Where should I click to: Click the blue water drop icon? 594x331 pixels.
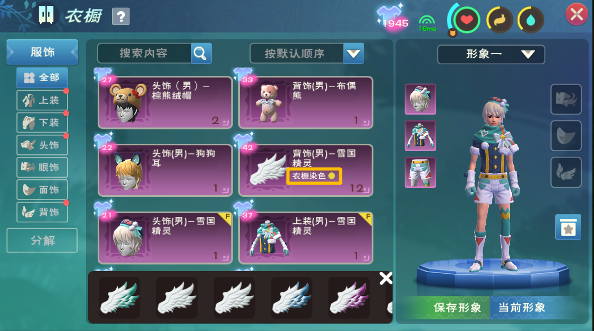pos(530,20)
